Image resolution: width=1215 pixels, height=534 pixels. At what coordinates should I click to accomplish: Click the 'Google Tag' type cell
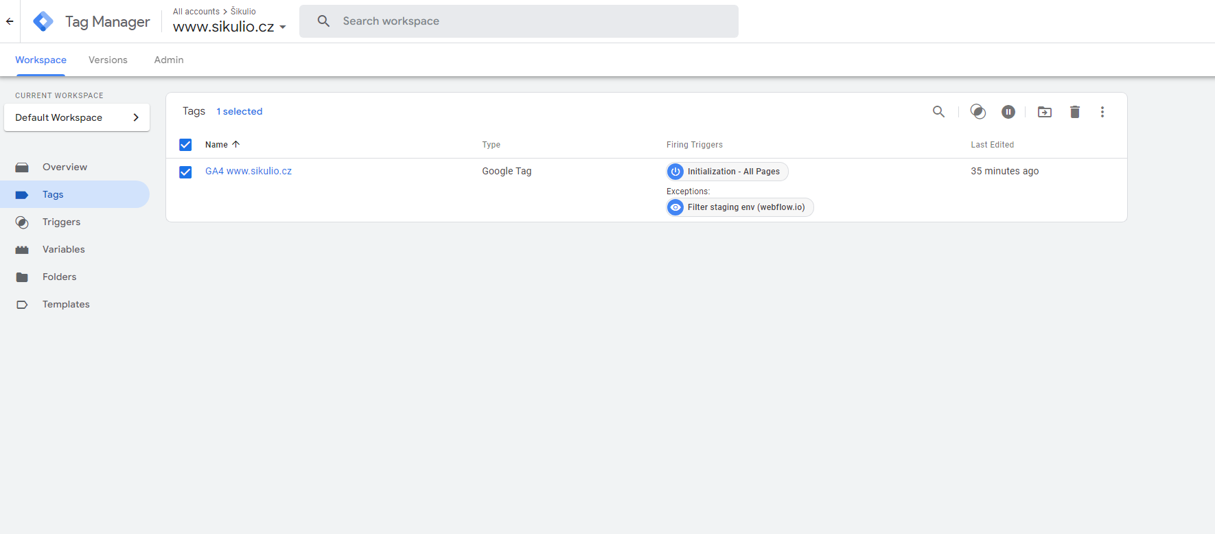(x=507, y=171)
